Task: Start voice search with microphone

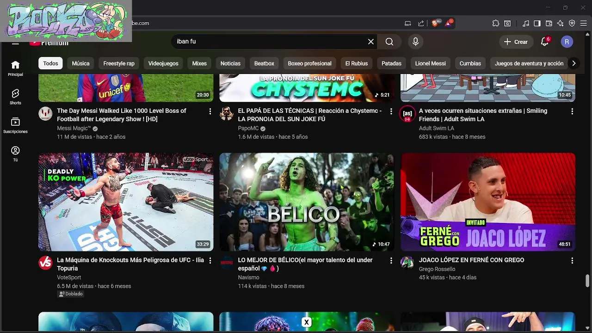Action: (415, 42)
